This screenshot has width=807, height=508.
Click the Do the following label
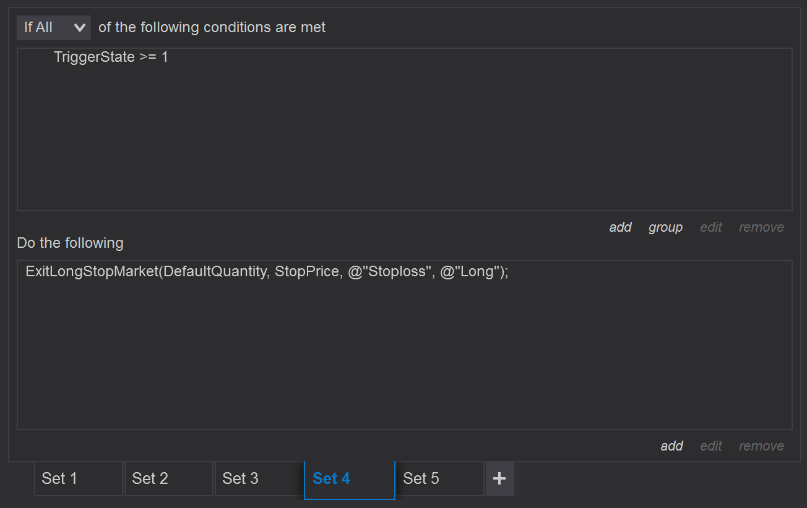[x=70, y=243]
